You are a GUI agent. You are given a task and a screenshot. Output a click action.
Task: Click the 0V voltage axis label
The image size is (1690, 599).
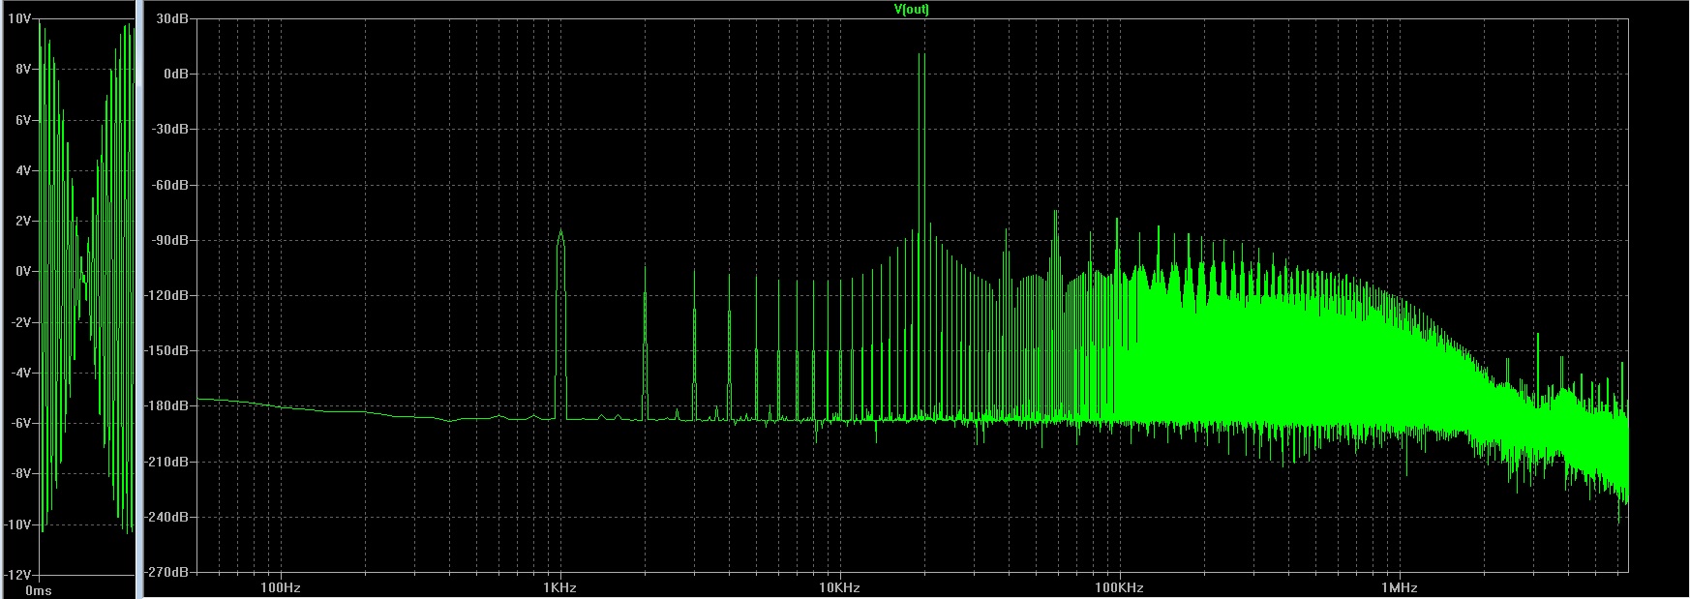[x=24, y=272]
